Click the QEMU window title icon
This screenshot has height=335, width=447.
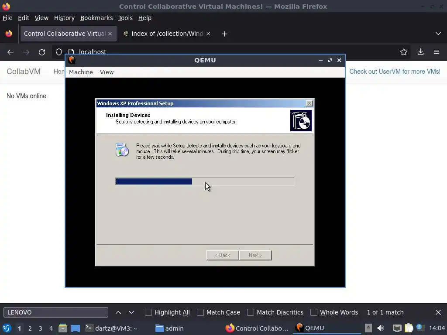coord(72,60)
